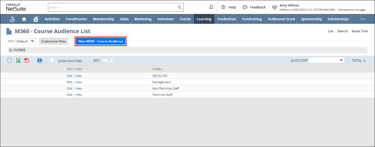Click Edit link for Management row
The height and width of the screenshot is (147, 375).
click(x=70, y=82)
